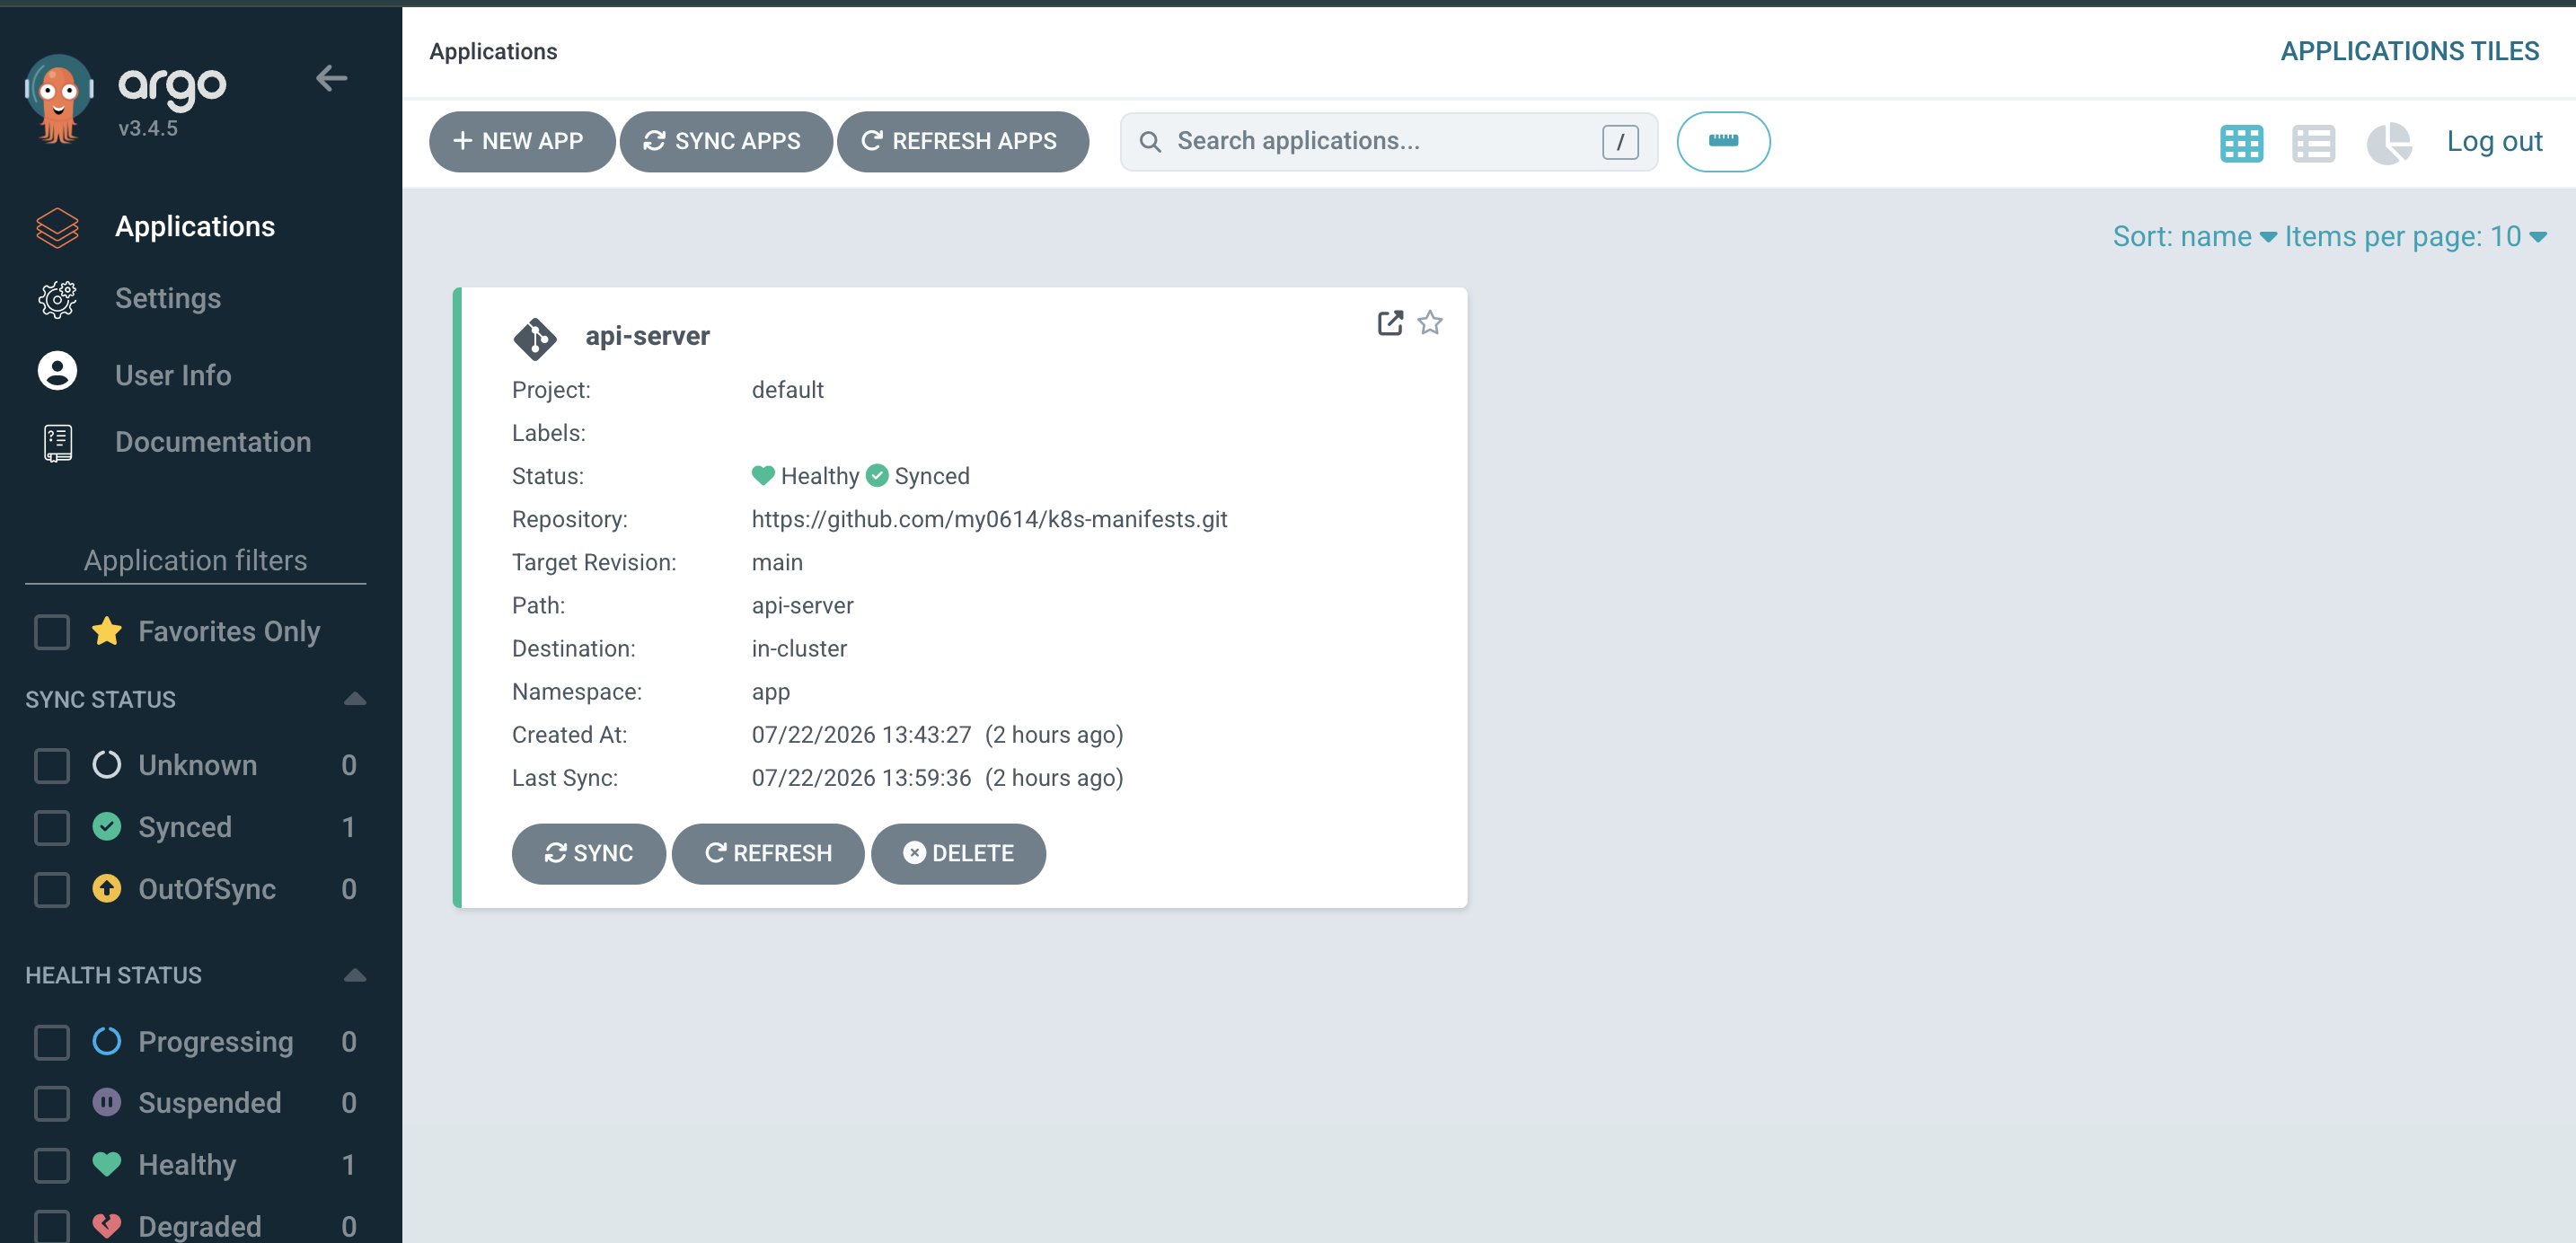The width and height of the screenshot is (2576, 1243).
Task: Open the User Info avatar icon
Action: coord(57,372)
